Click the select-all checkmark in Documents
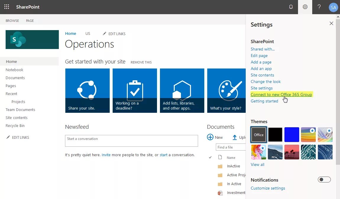 (x=210, y=157)
